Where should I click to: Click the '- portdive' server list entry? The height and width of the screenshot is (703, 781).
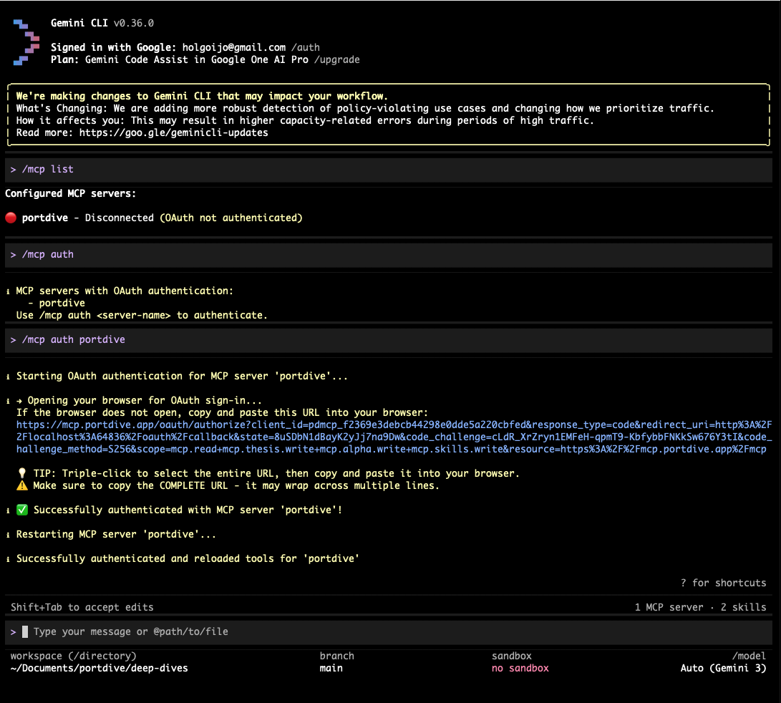(x=57, y=303)
